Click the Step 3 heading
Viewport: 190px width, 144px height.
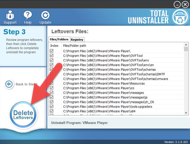coord(14,32)
